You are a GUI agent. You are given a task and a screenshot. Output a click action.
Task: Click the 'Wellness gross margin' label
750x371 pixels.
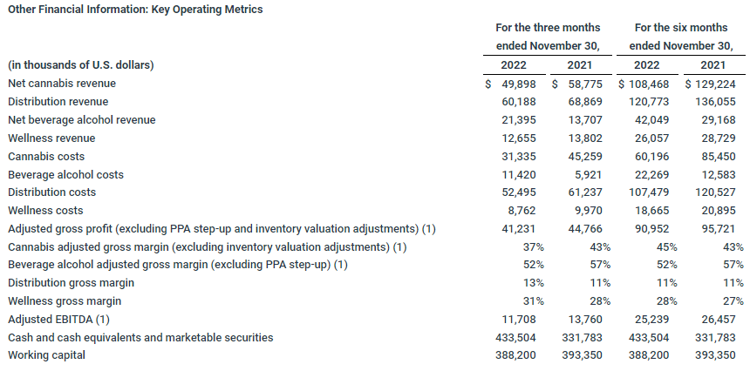click(65, 301)
